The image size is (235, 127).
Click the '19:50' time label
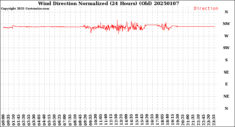[x=177, y=120]
